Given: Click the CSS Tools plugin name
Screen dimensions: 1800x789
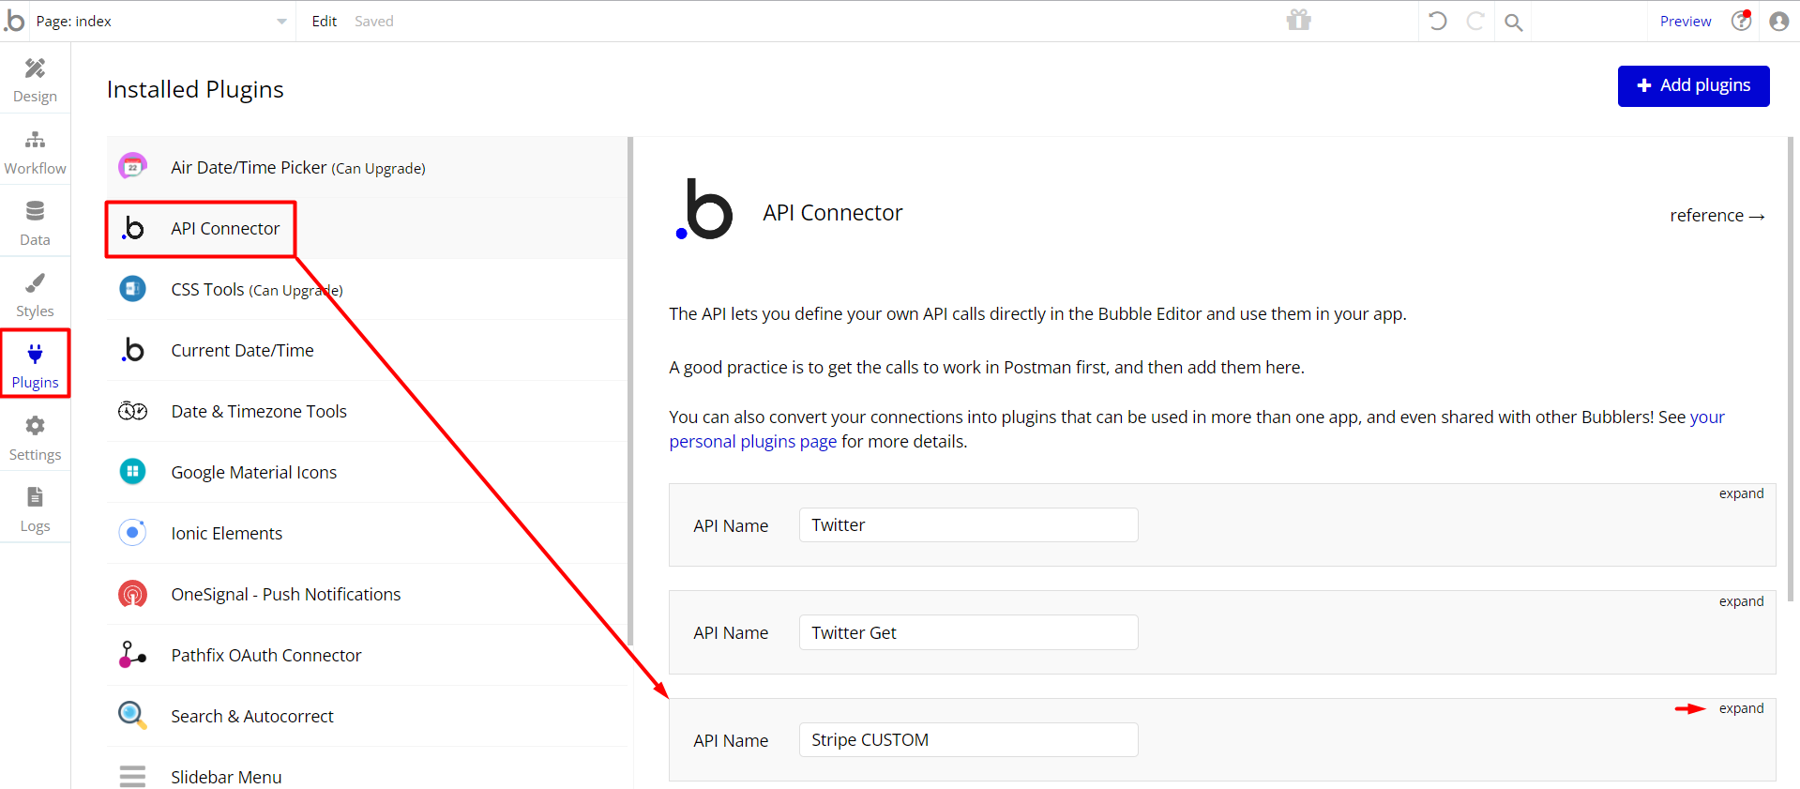Looking at the screenshot, I should pos(207,289).
